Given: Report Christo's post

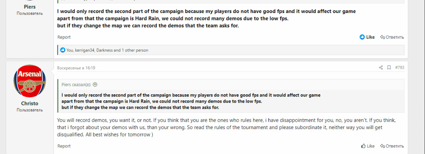Looking at the screenshot, I should click(64, 146).
